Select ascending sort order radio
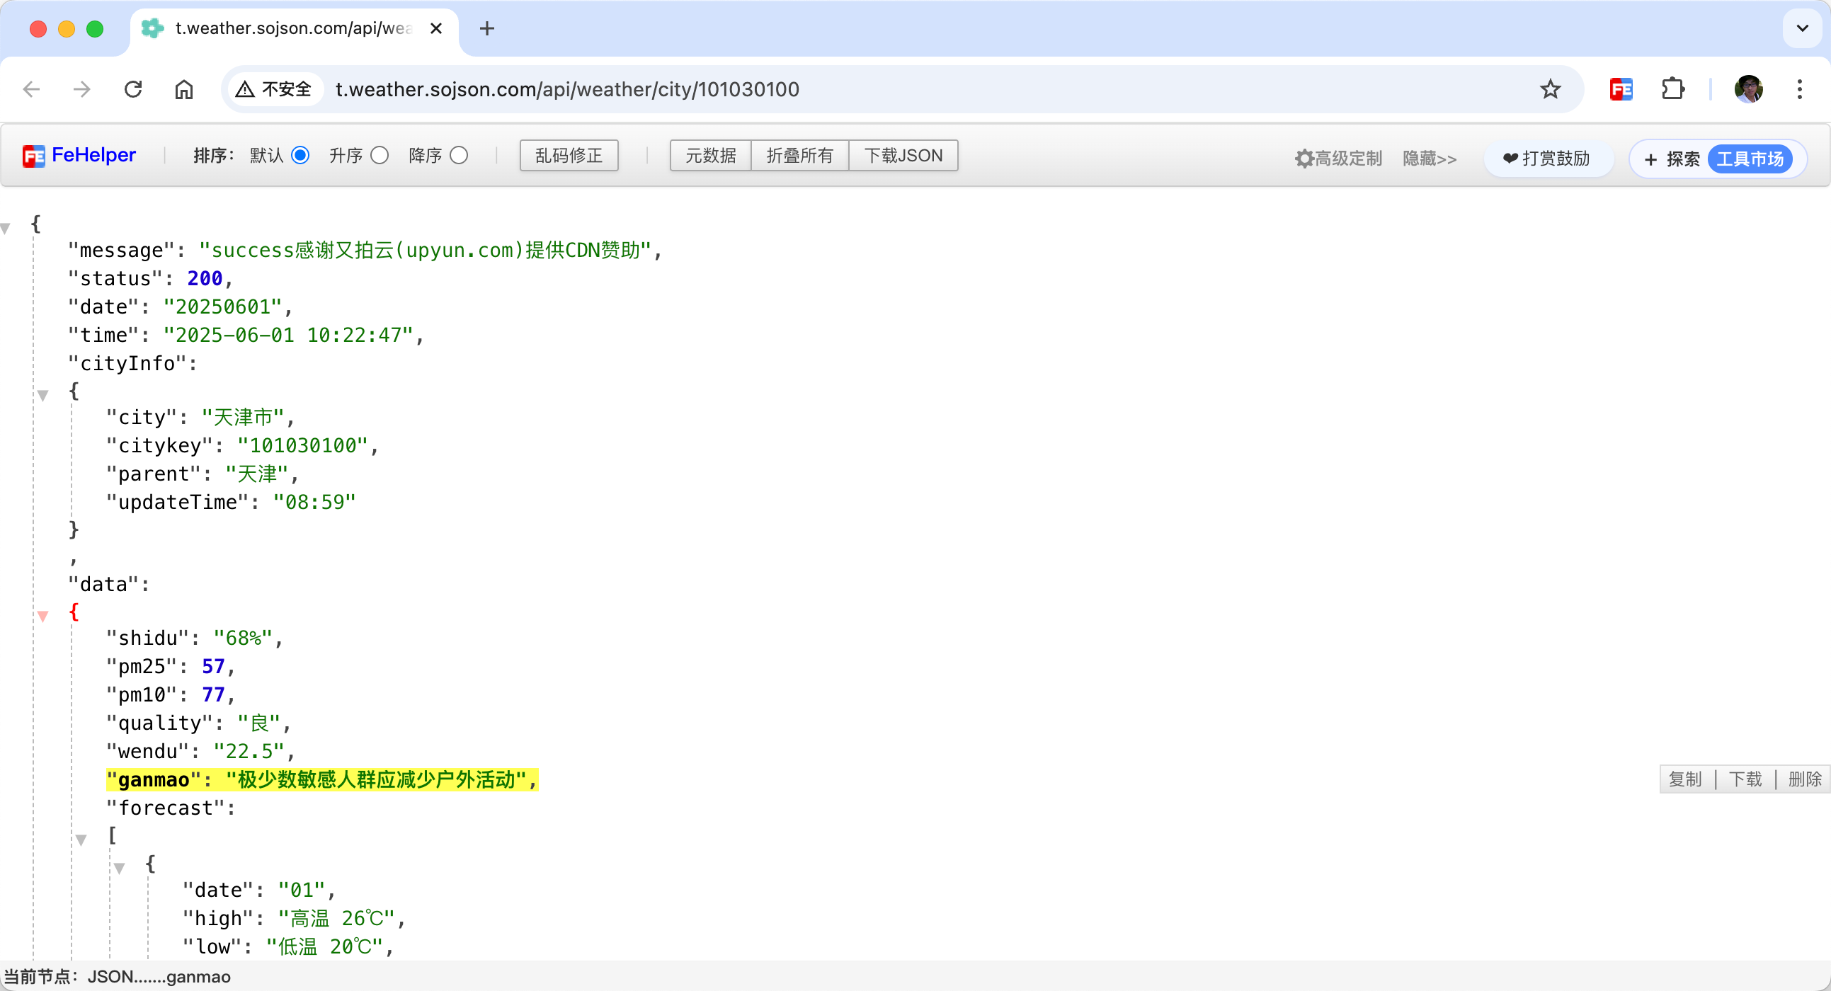The width and height of the screenshot is (1831, 991). (x=380, y=156)
